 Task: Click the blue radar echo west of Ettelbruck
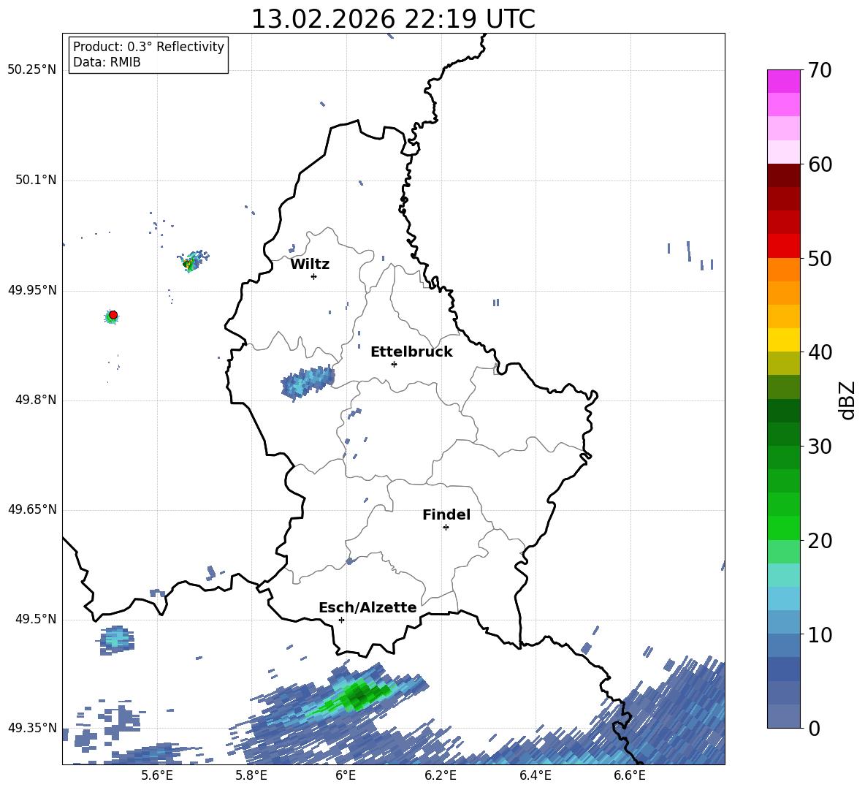(308, 381)
